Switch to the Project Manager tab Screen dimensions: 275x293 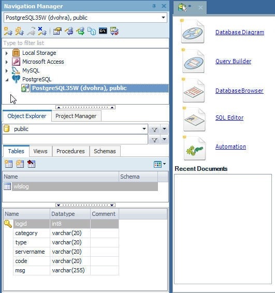pyautogui.click(x=76, y=116)
